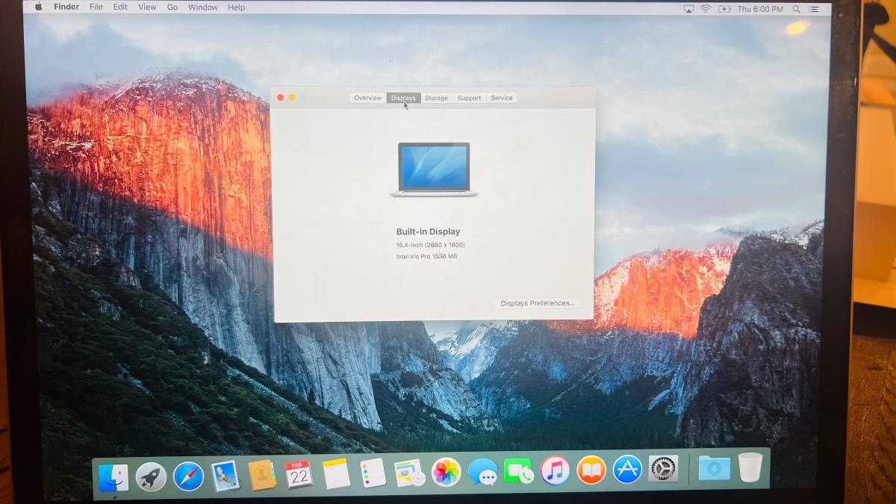Screen dimensions: 896x504
Task: Launch Launchpad rocket icon in Dock
Action: (151, 476)
